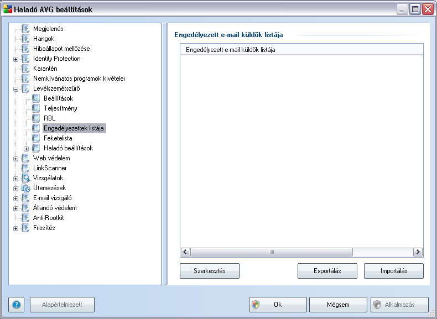Viewport: 437px width, 319px height.
Task: Click the Engedélyezettek listája item icon
Action: coord(36,128)
